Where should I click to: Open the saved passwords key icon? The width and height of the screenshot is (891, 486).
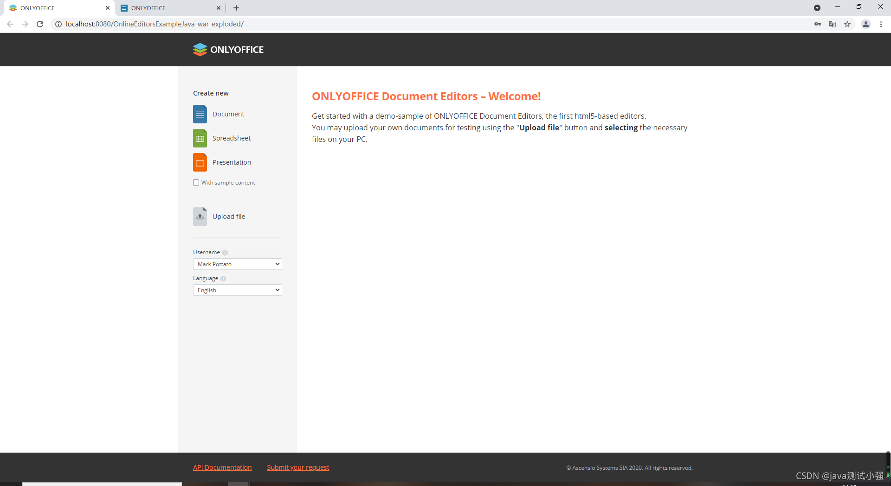[x=818, y=24]
